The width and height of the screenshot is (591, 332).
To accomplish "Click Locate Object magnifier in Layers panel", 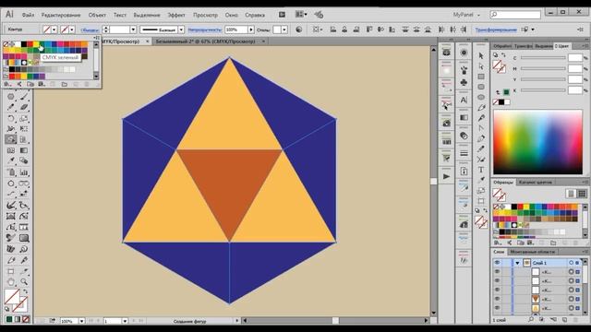I will tap(531, 320).
